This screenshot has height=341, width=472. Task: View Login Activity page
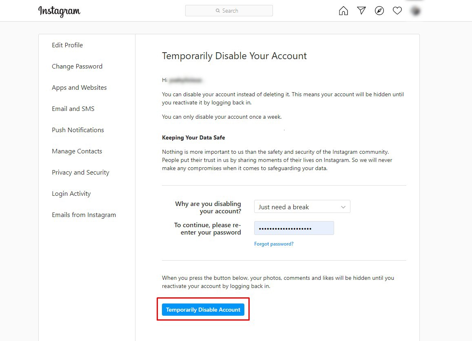(71, 194)
